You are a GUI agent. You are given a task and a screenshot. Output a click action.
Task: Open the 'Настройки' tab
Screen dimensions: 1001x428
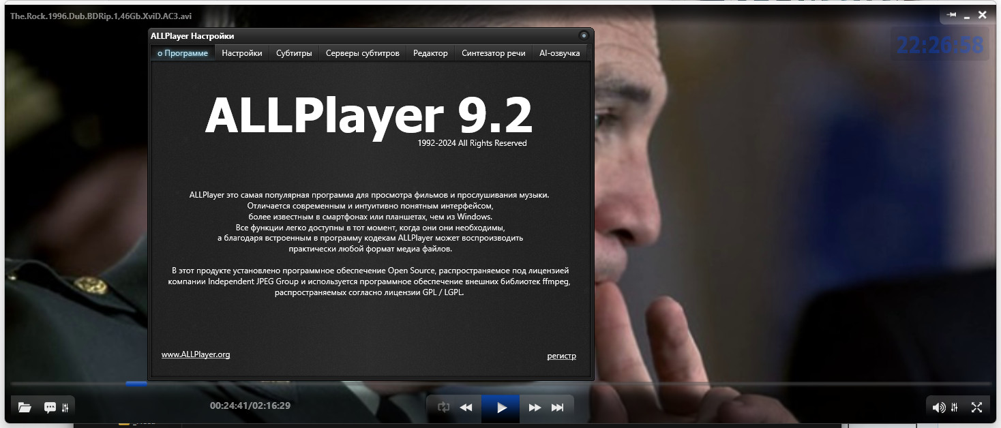pos(242,52)
